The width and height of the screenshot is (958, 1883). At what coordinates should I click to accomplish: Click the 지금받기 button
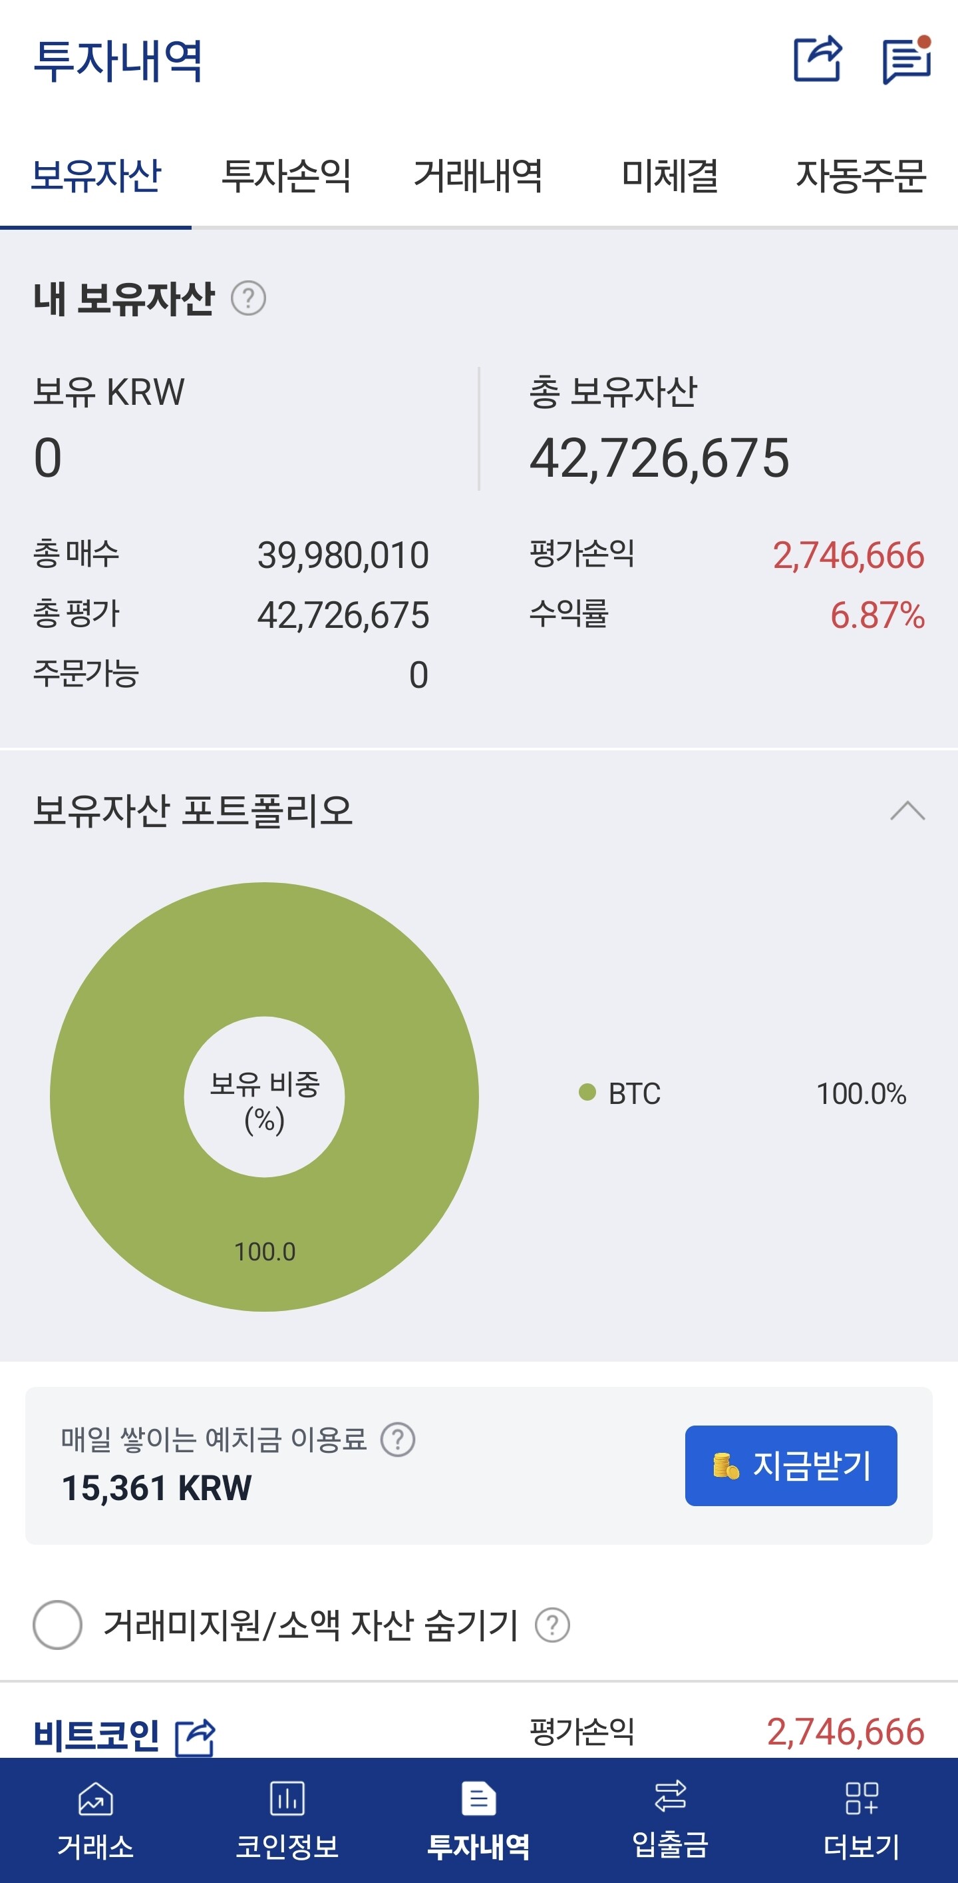tap(791, 1466)
